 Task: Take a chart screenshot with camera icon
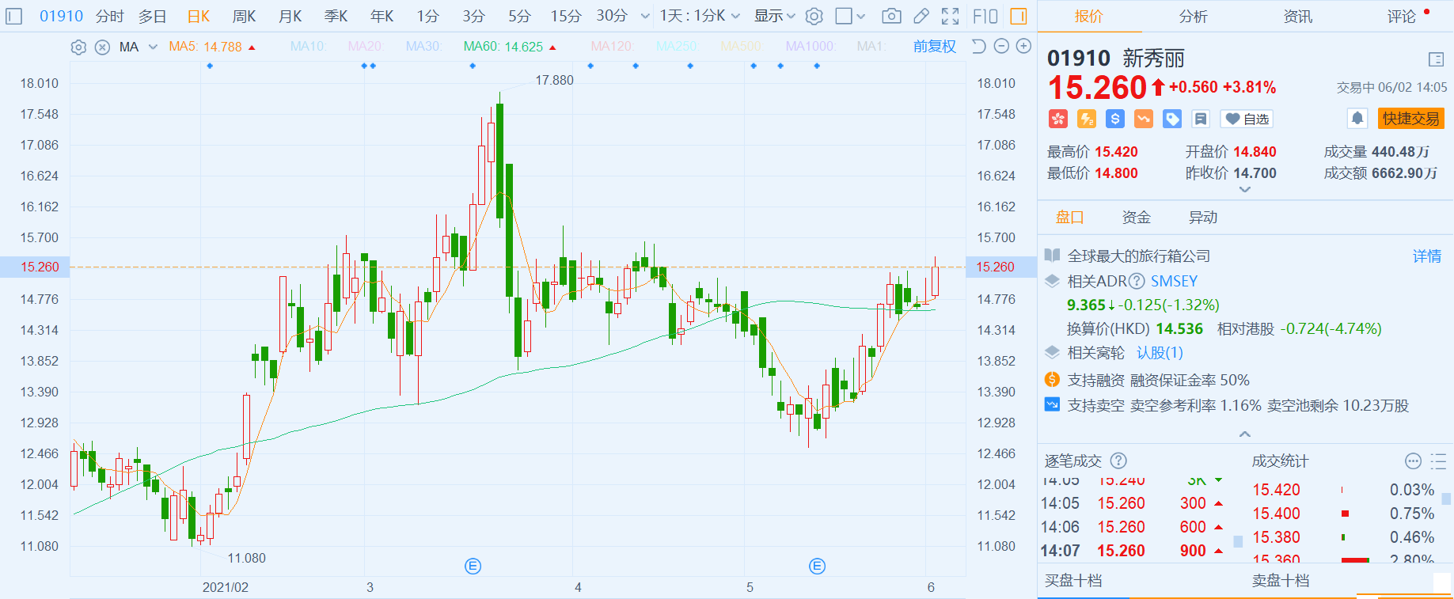(x=891, y=16)
